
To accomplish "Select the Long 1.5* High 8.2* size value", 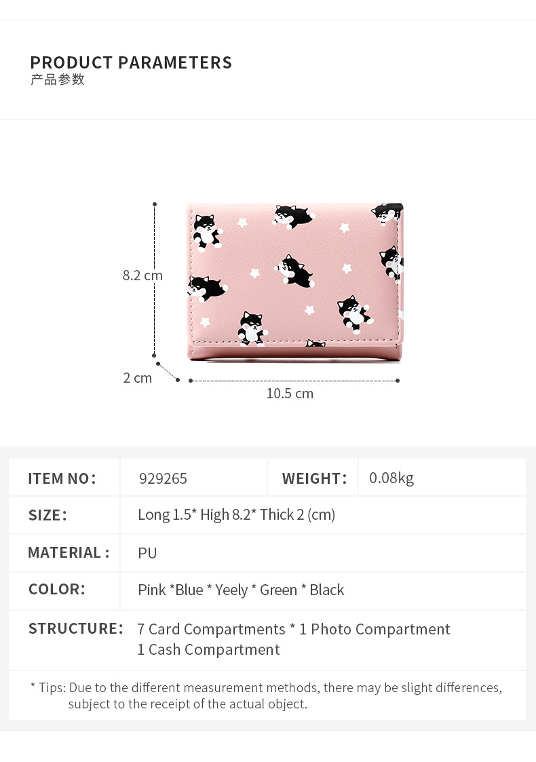I will click(x=236, y=514).
